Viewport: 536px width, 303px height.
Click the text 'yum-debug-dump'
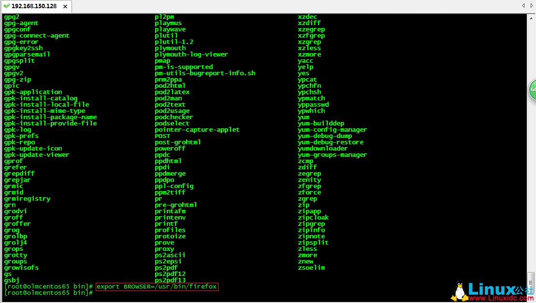click(x=325, y=136)
